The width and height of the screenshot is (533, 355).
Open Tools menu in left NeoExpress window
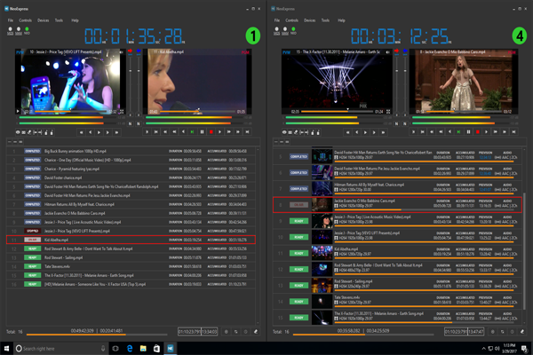57,19
